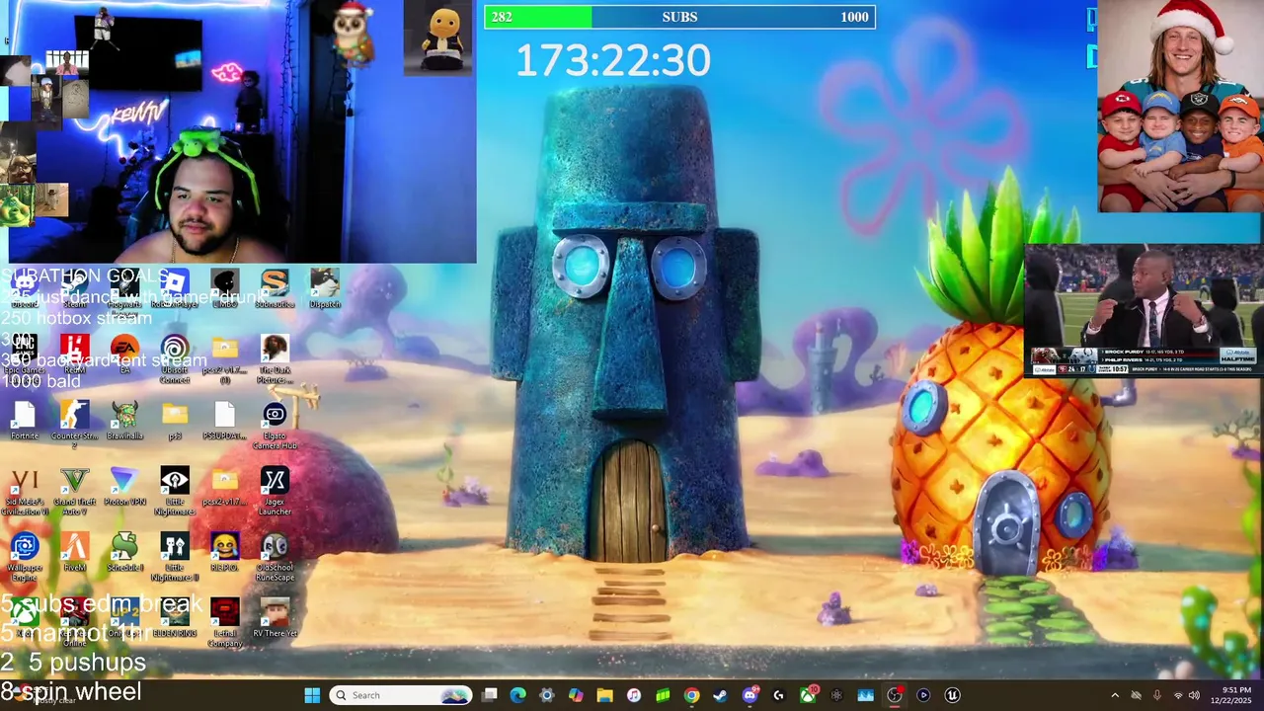
Task: Click the SUBS goal progress bar
Action: point(679,17)
